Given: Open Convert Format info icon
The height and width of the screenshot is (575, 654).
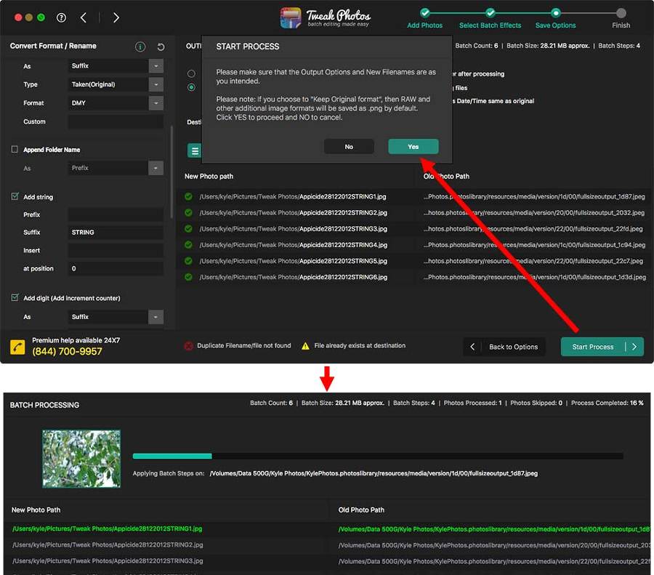Looking at the screenshot, I should pyautogui.click(x=140, y=47).
